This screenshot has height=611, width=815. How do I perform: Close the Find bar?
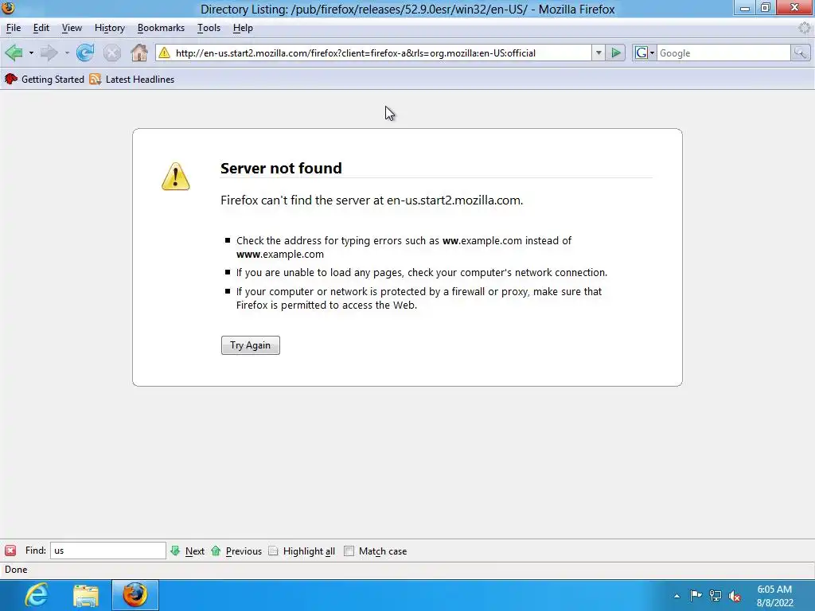10,551
